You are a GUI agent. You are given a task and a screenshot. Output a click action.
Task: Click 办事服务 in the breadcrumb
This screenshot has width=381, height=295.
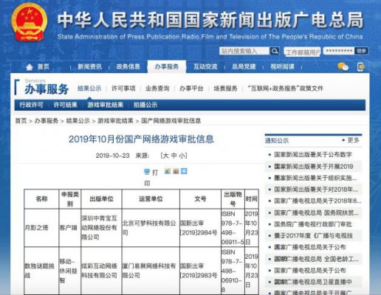[x=47, y=121]
